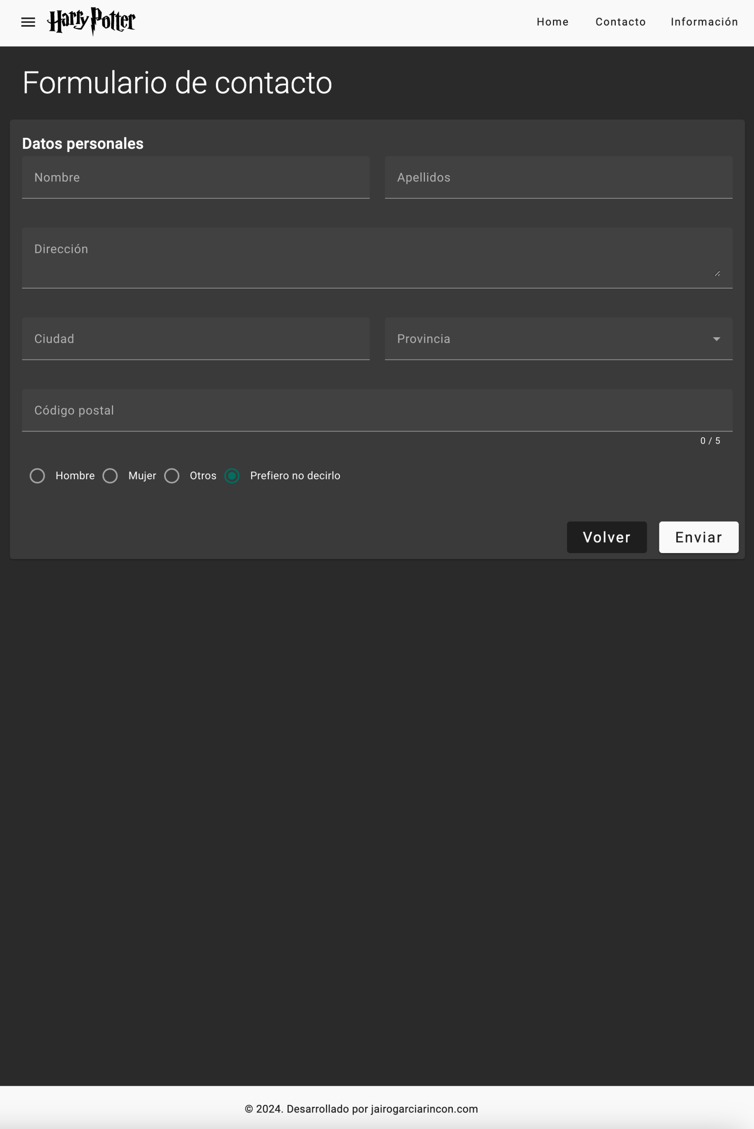
Task: Focus the Nombre input field
Action: (196, 177)
